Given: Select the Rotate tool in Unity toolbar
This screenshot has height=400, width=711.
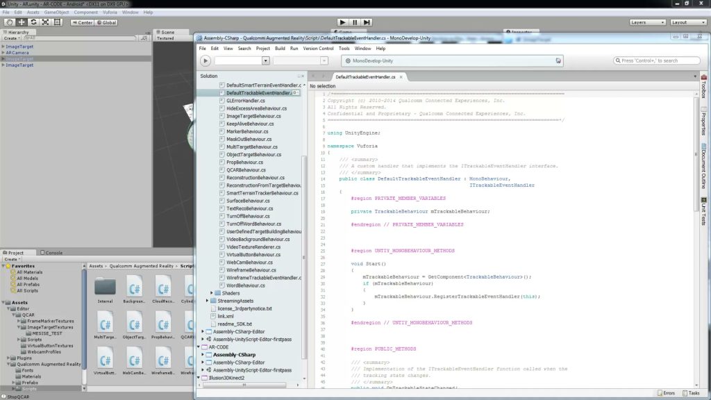Looking at the screenshot, I should pyautogui.click(x=33, y=22).
